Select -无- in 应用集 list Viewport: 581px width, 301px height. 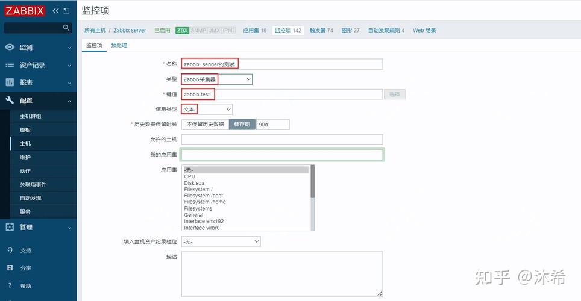pos(246,170)
